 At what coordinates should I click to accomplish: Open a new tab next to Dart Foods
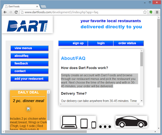pos(43,7)
